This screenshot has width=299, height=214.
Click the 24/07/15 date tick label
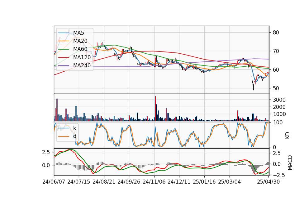click(79, 182)
